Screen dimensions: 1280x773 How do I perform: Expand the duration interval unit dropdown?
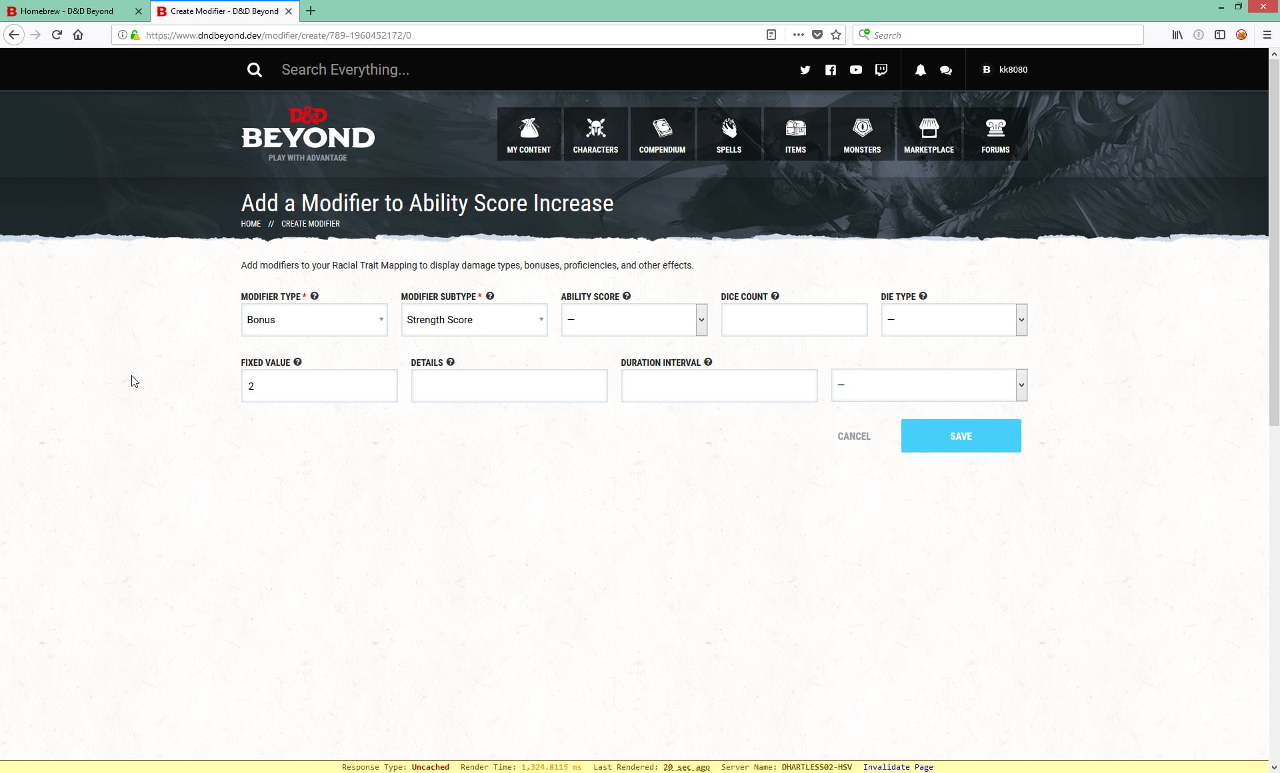(929, 385)
